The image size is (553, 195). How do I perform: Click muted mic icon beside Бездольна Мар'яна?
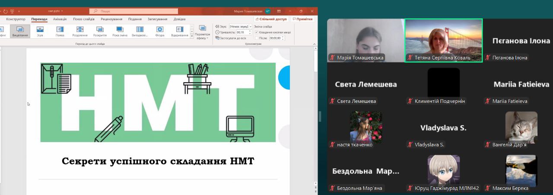(x=332, y=188)
